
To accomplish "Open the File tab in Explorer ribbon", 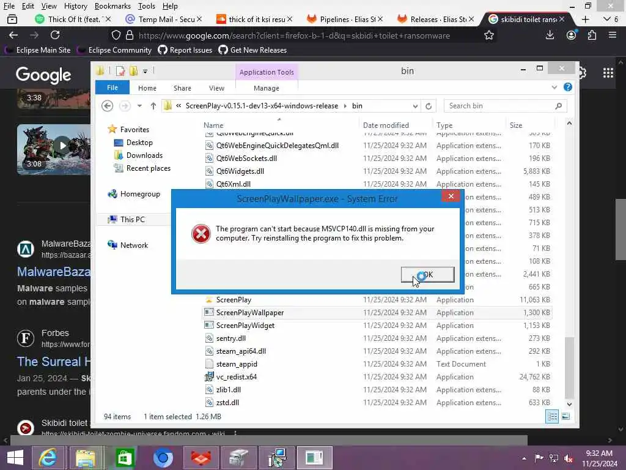I will (112, 88).
